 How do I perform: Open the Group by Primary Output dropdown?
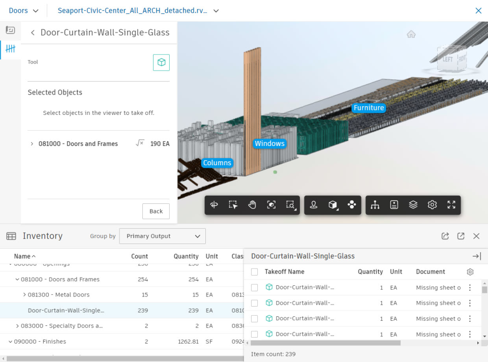pos(162,236)
